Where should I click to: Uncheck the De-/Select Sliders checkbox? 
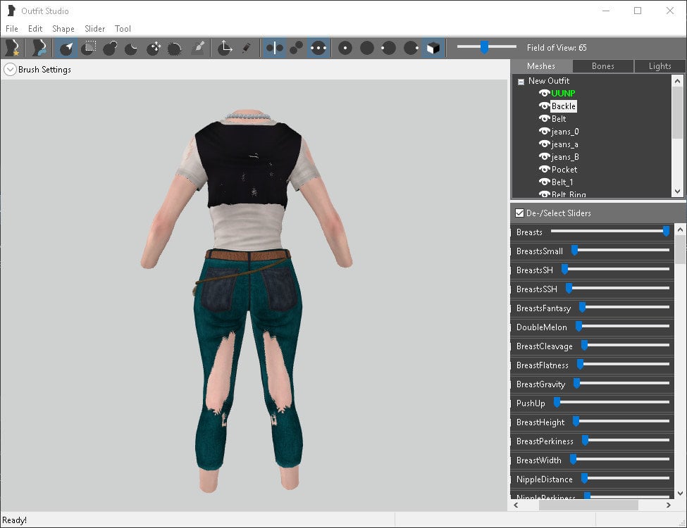[519, 213]
